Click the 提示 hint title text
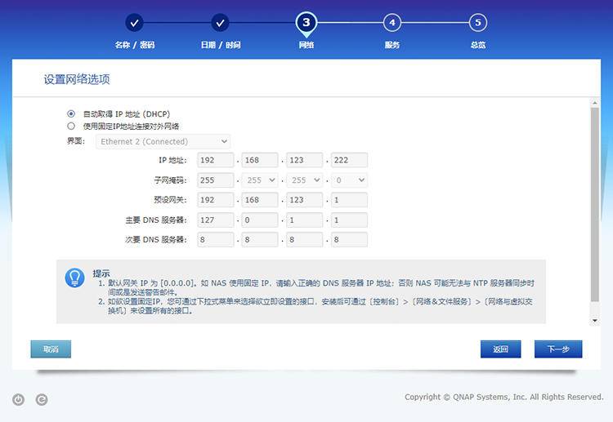This screenshot has width=613, height=422. [x=101, y=273]
